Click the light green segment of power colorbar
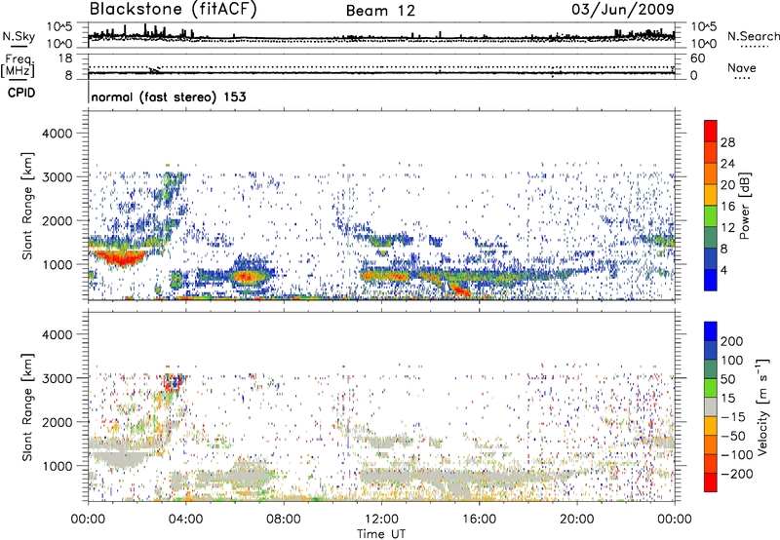Viewport: 780px width, 540px height. (x=711, y=216)
